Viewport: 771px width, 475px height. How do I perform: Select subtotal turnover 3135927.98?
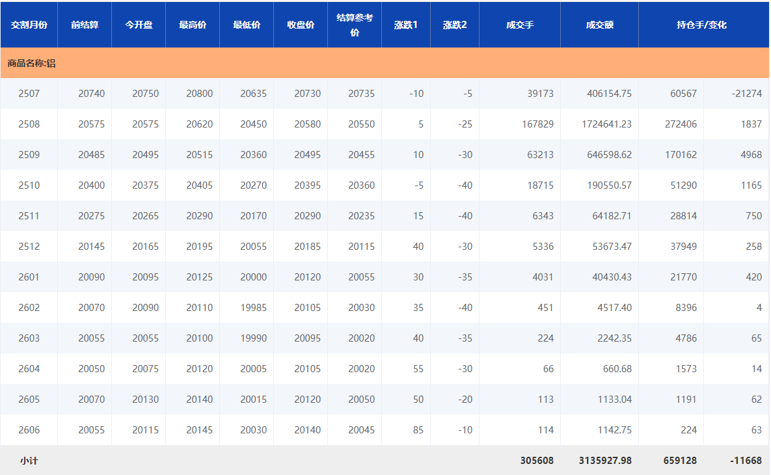605,461
